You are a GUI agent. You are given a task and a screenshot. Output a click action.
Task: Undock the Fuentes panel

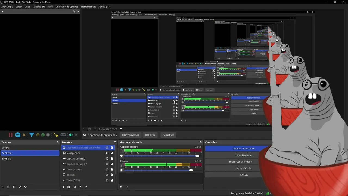click(x=115, y=142)
